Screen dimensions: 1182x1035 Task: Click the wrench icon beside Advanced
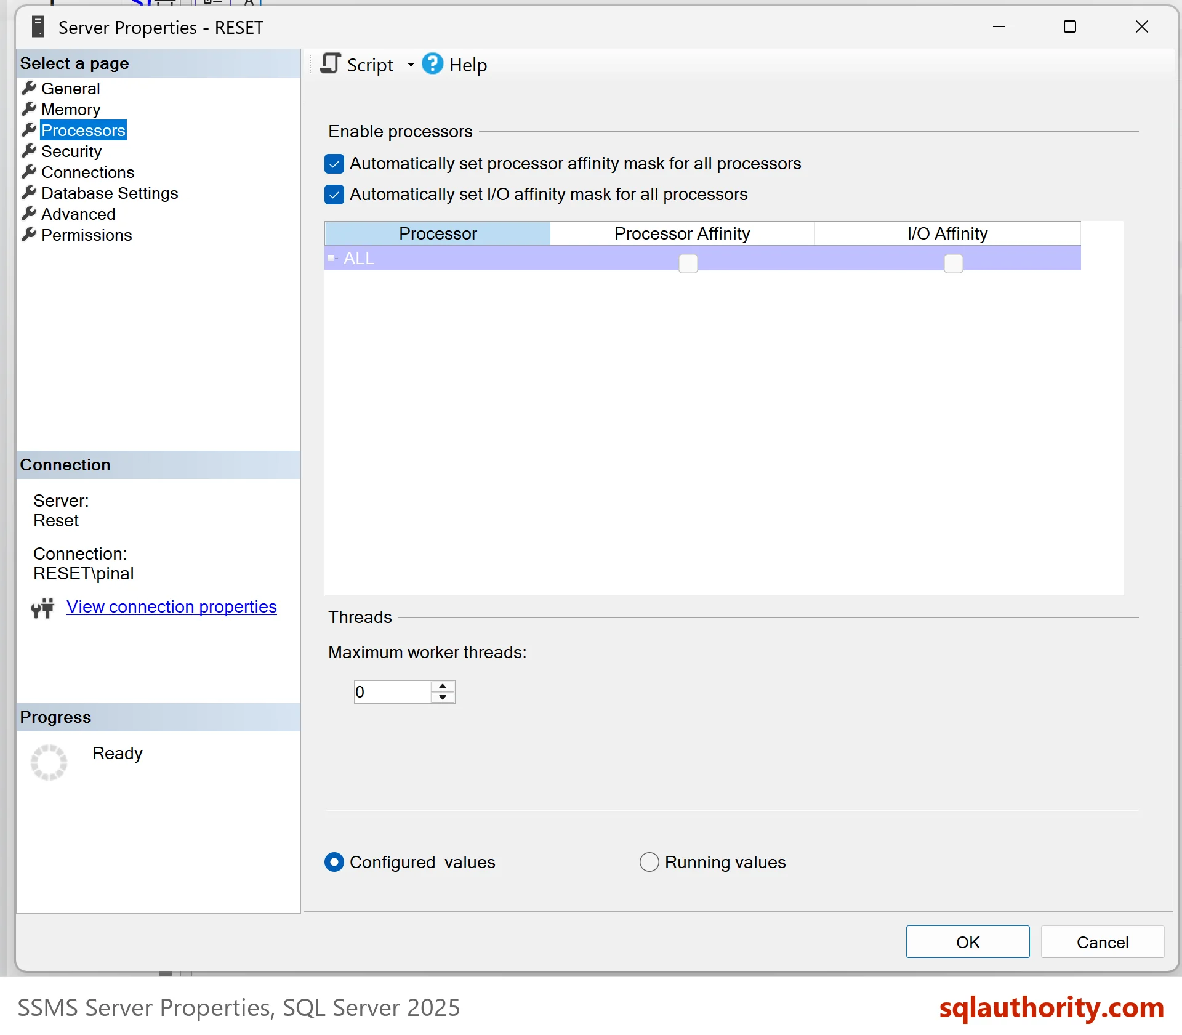[x=29, y=214]
